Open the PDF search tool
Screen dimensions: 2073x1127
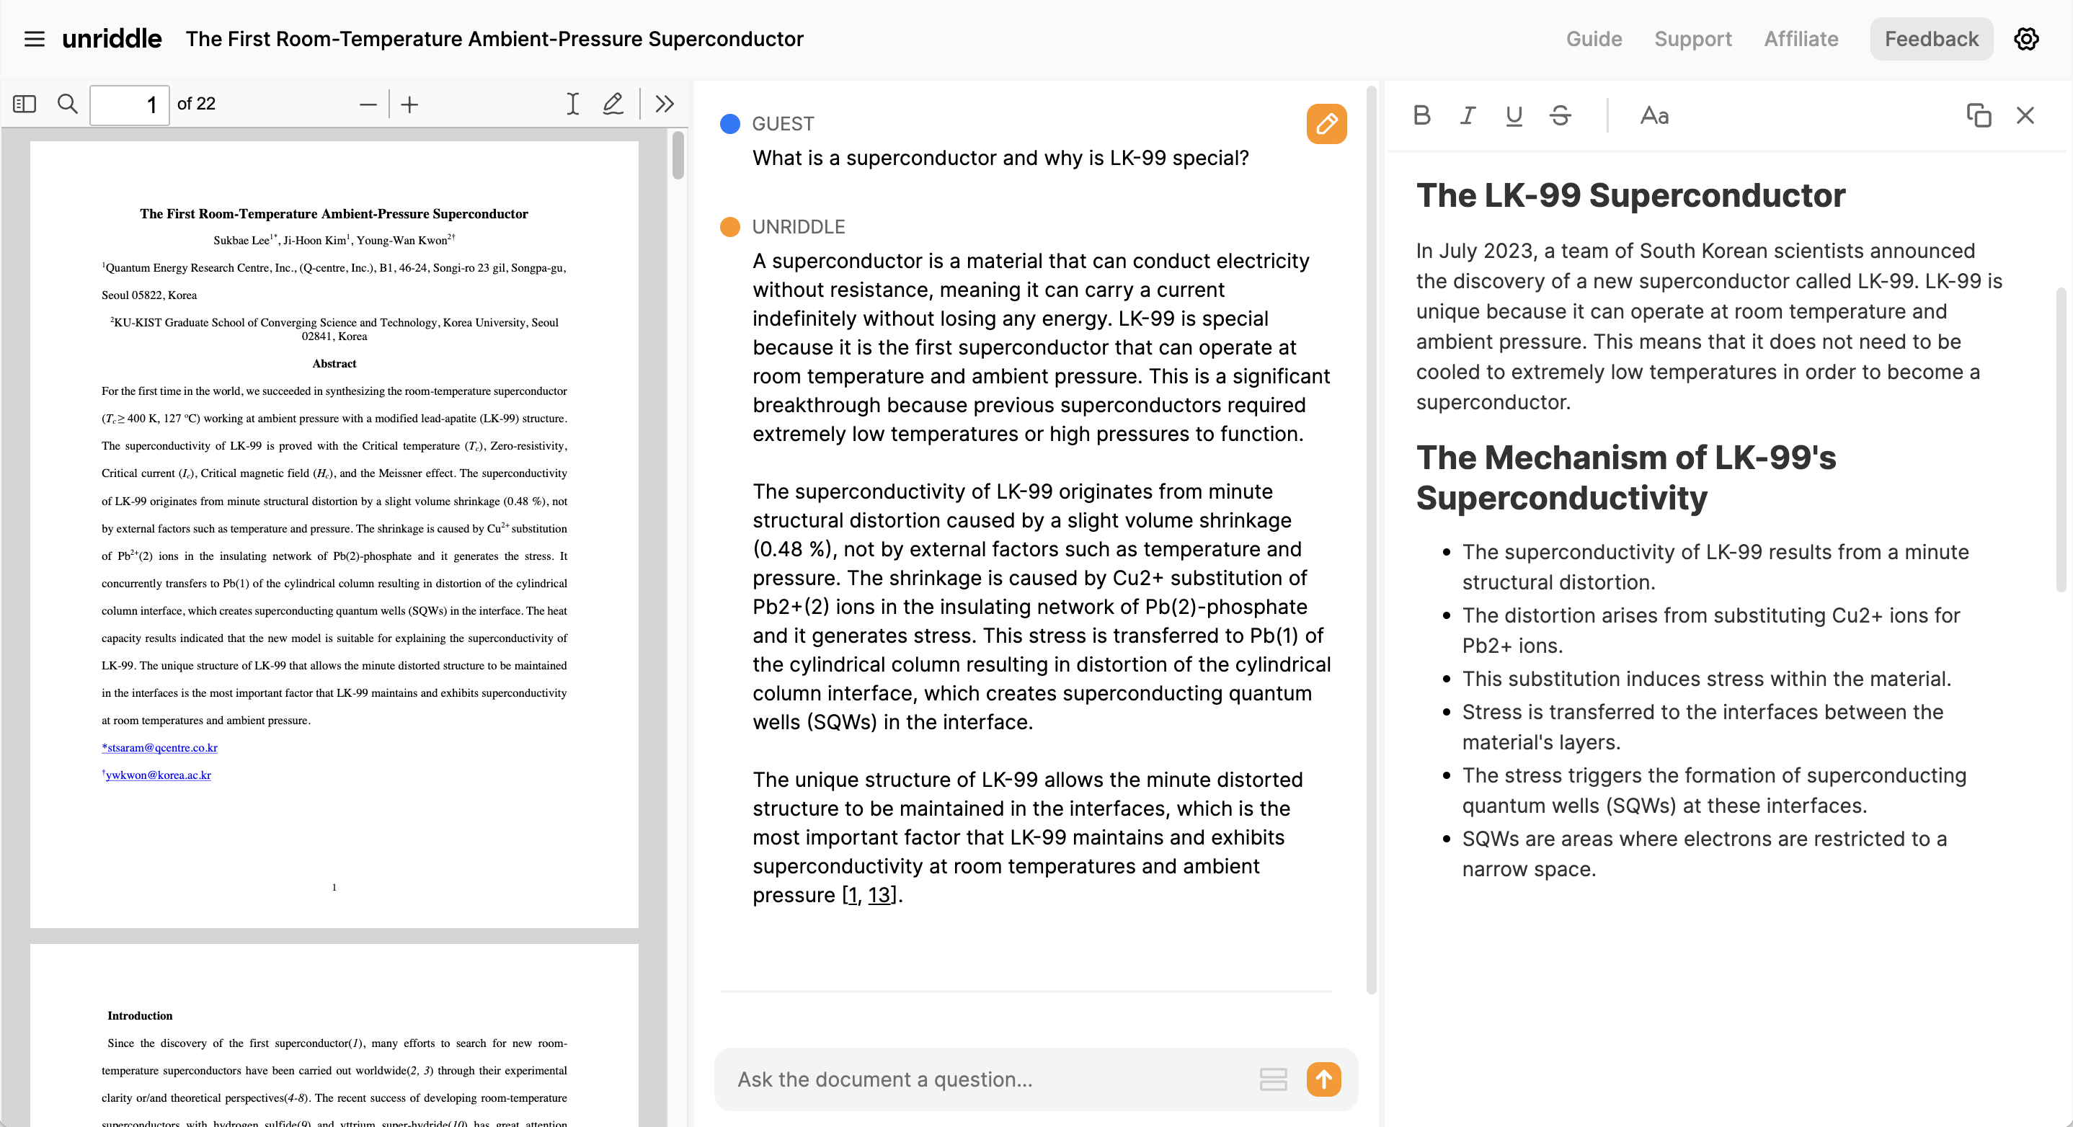click(x=68, y=104)
